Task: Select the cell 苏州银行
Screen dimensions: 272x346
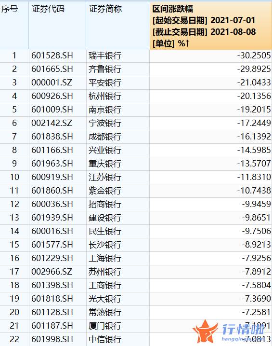Action: [118, 272]
